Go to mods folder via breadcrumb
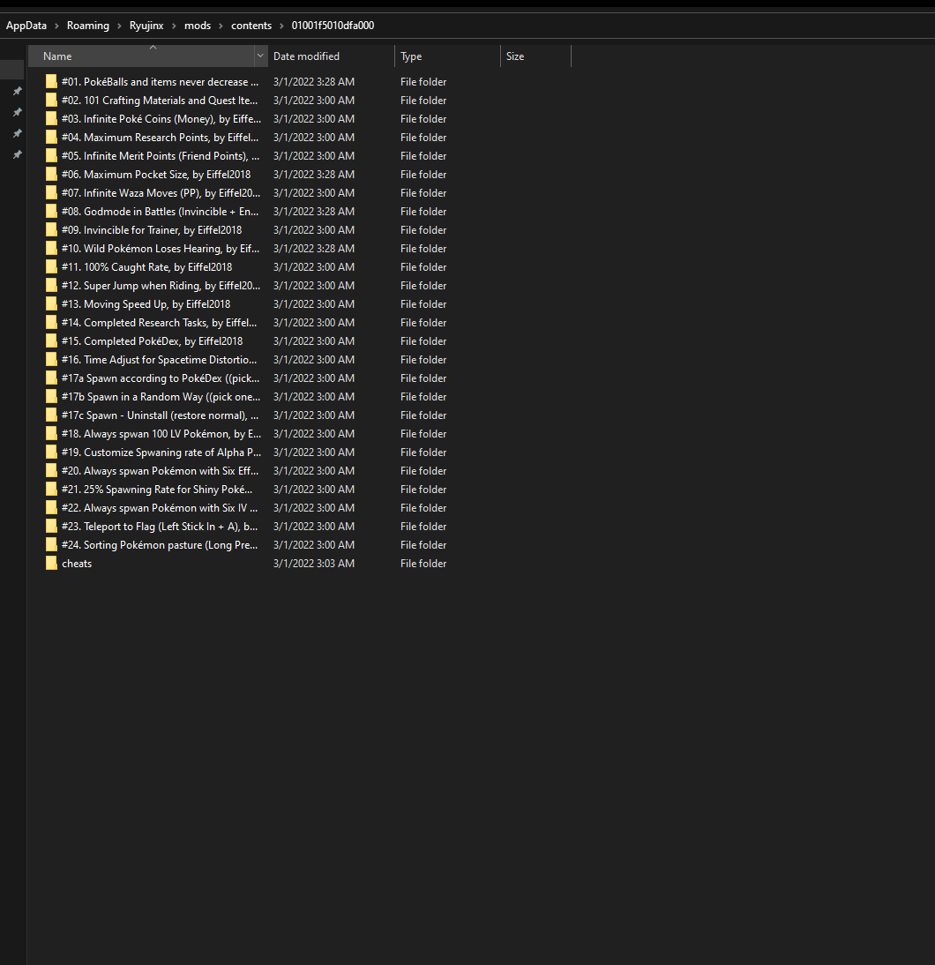The height and width of the screenshot is (965, 935). pos(198,26)
